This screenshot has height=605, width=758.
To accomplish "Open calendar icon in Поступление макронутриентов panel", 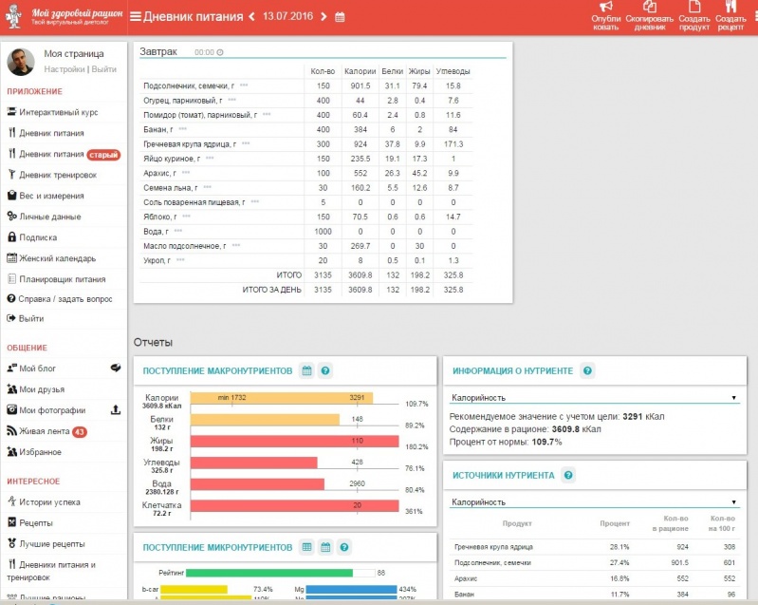I will coord(306,370).
